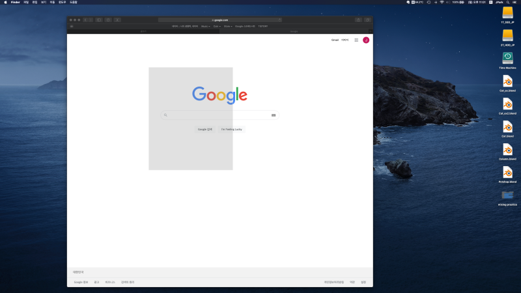The image size is (521, 293).
Task: Open the 검색의 원리 footer link
Action: pyautogui.click(x=128, y=283)
